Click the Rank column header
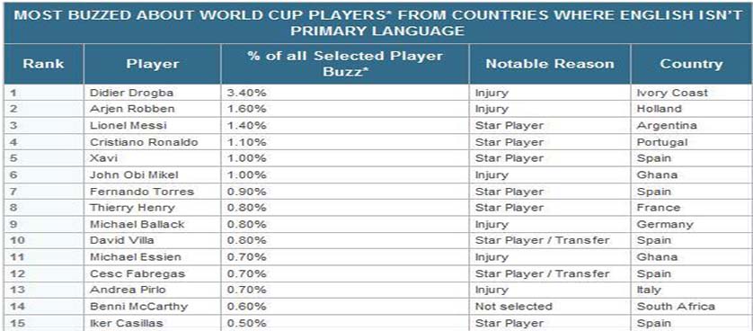Image resolution: width=753 pixels, height=331 pixels. pyautogui.click(x=44, y=64)
